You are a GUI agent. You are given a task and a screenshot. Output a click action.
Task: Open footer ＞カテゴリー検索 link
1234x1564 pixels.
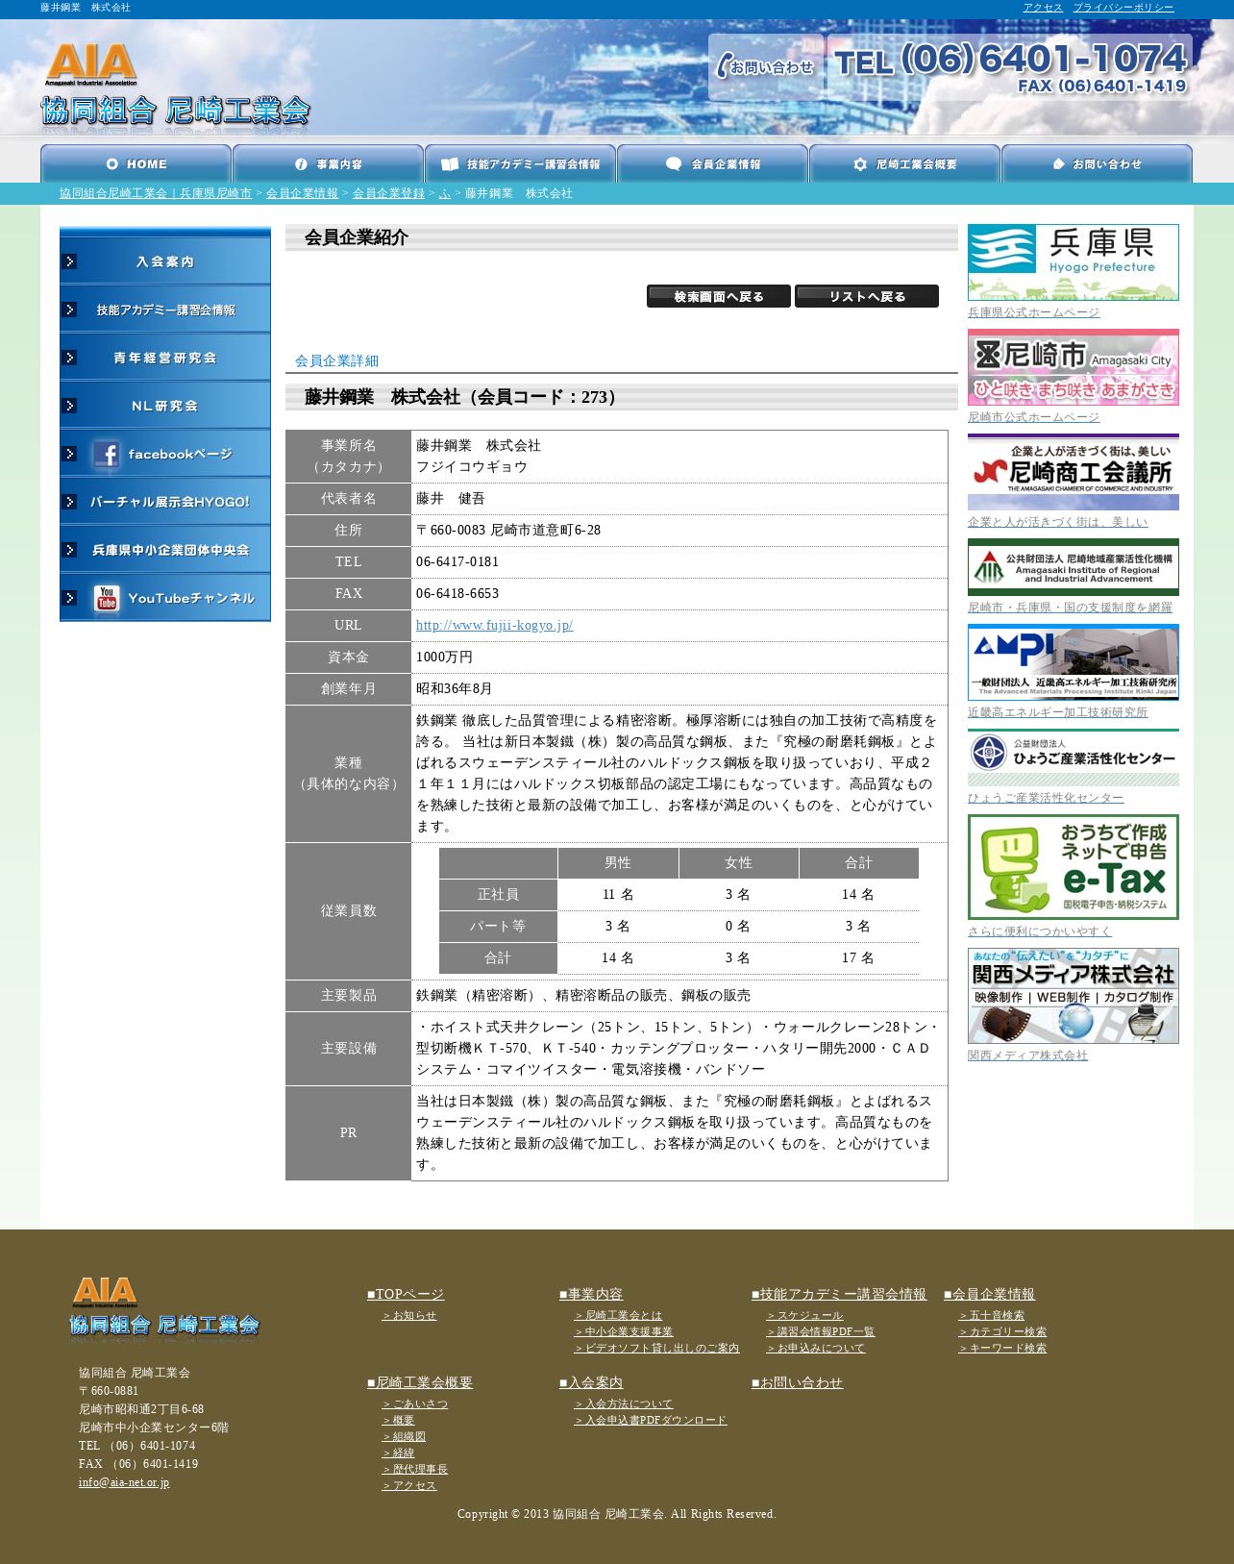1002,1332
